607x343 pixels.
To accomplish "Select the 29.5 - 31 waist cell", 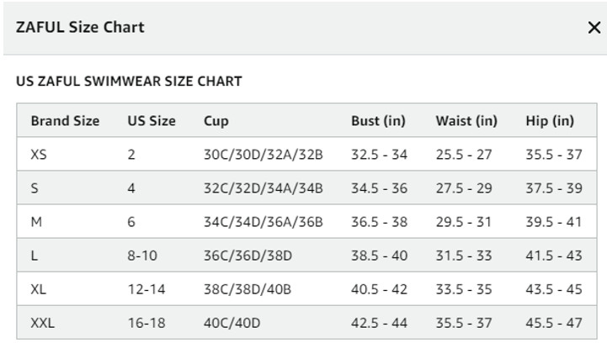I will click(463, 222).
